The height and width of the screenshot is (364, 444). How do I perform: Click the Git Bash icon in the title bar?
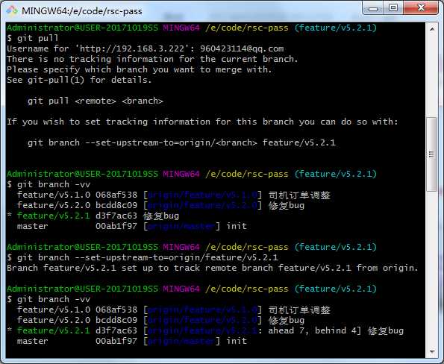coord(12,10)
